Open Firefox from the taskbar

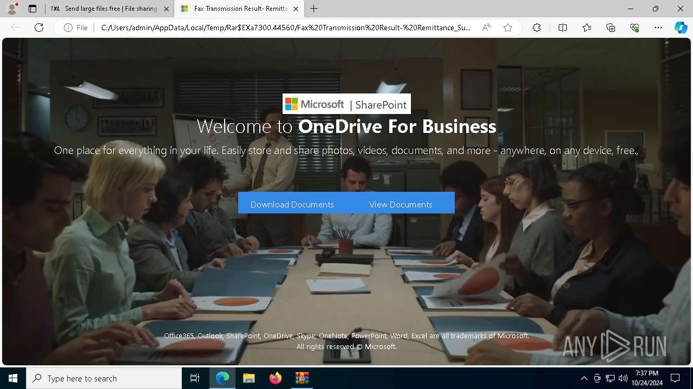(276, 378)
